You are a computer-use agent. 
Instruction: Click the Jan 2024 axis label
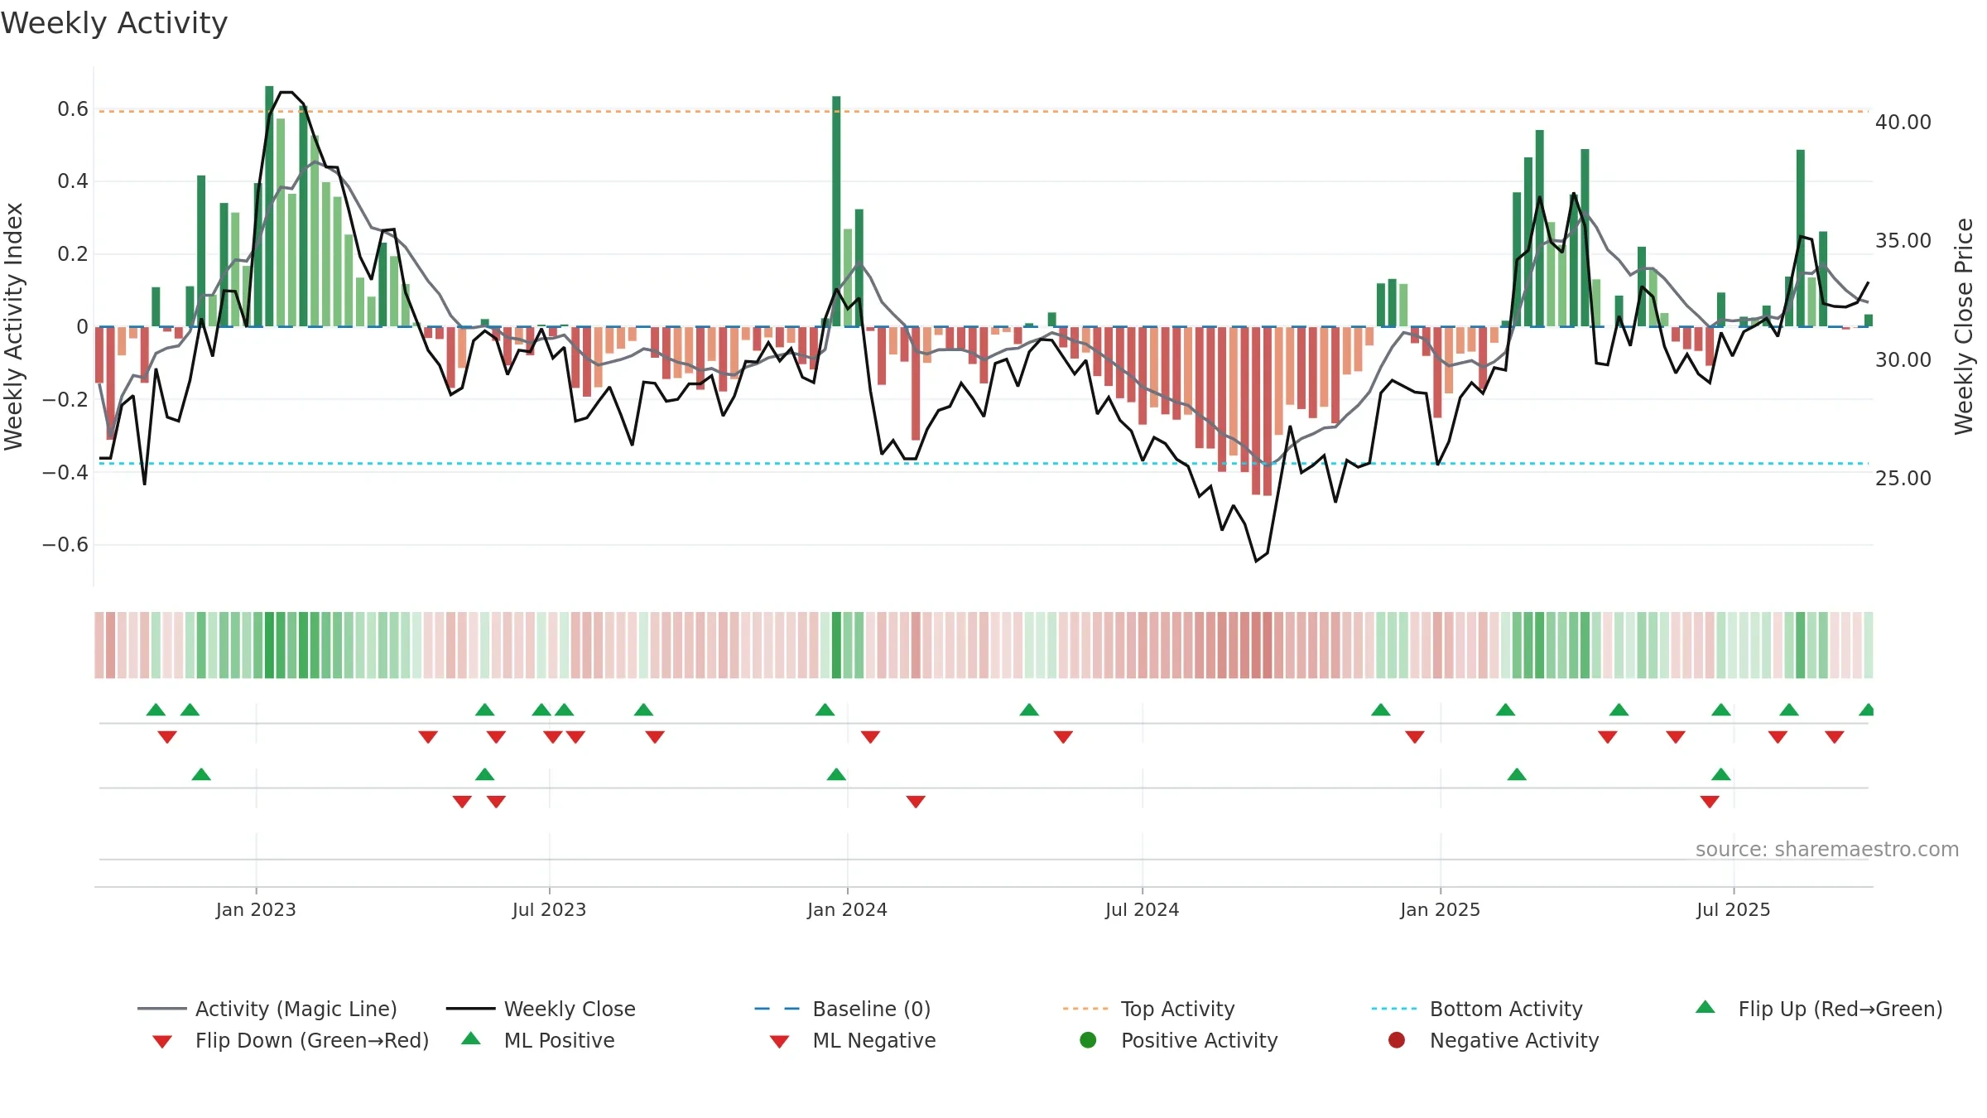847,909
